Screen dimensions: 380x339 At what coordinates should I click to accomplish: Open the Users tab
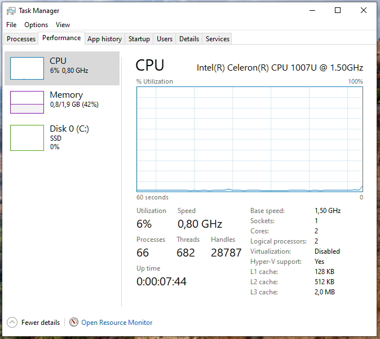click(x=165, y=39)
